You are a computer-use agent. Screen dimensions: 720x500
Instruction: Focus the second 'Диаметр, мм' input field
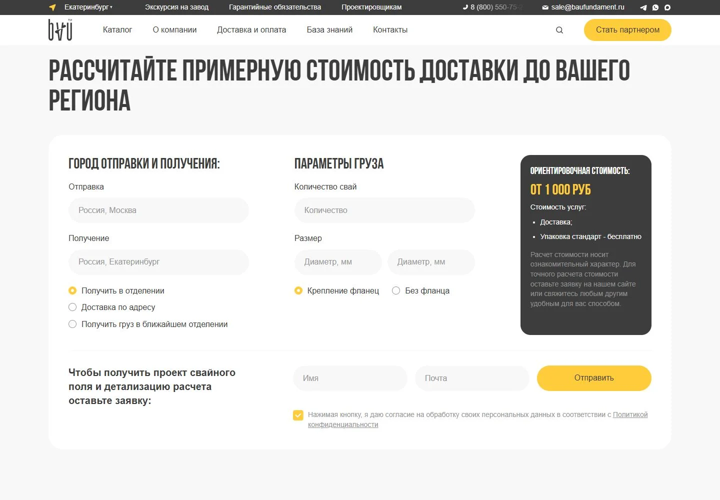point(431,262)
